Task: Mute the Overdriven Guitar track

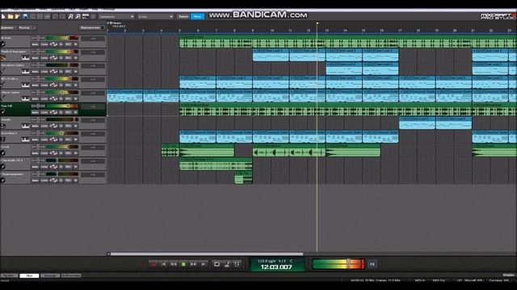Action: tap(35, 72)
